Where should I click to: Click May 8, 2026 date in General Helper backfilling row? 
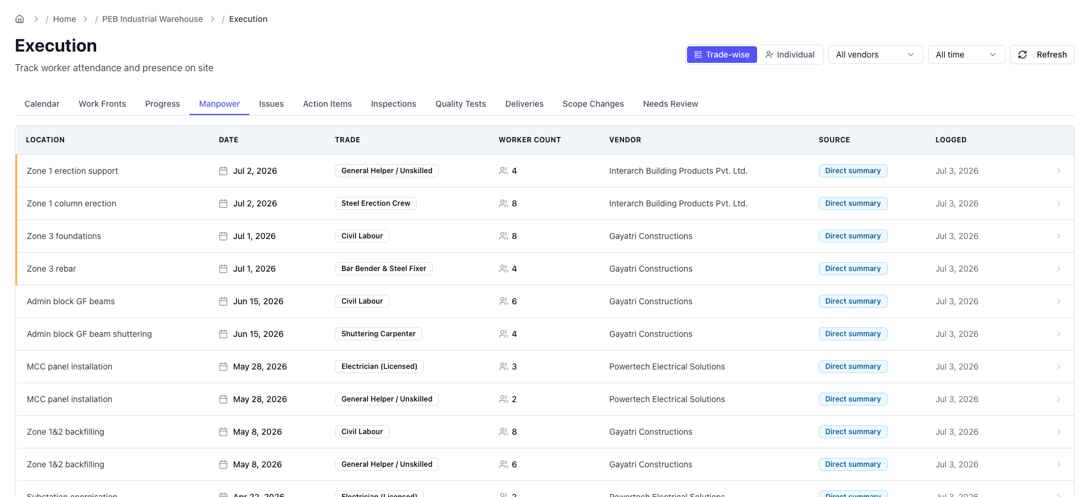click(x=258, y=464)
